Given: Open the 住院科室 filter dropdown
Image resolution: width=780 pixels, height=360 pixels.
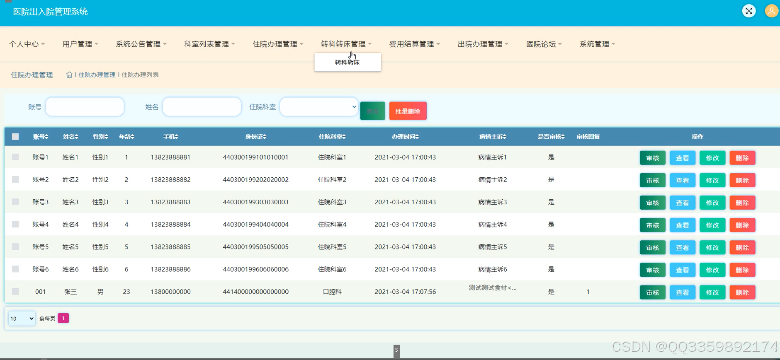Looking at the screenshot, I should pyautogui.click(x=319, y=107).
